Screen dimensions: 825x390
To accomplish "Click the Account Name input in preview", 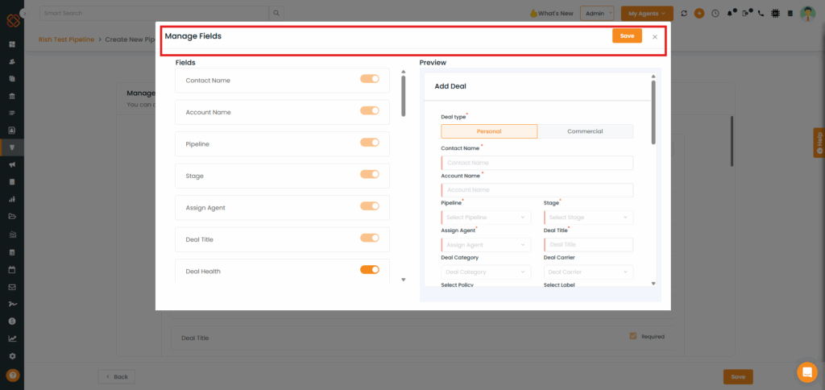I will coord(537,190).
